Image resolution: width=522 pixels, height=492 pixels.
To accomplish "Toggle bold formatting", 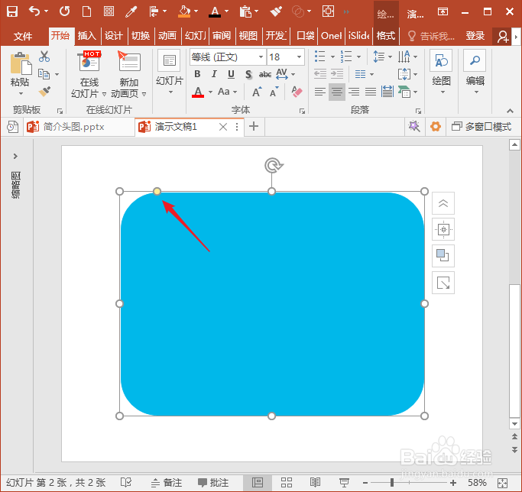I will [x=197, y=74].
